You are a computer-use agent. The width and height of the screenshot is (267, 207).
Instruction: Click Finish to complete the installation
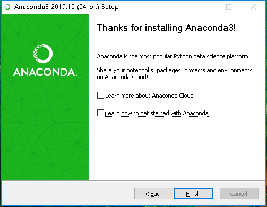tap(193, 194)
